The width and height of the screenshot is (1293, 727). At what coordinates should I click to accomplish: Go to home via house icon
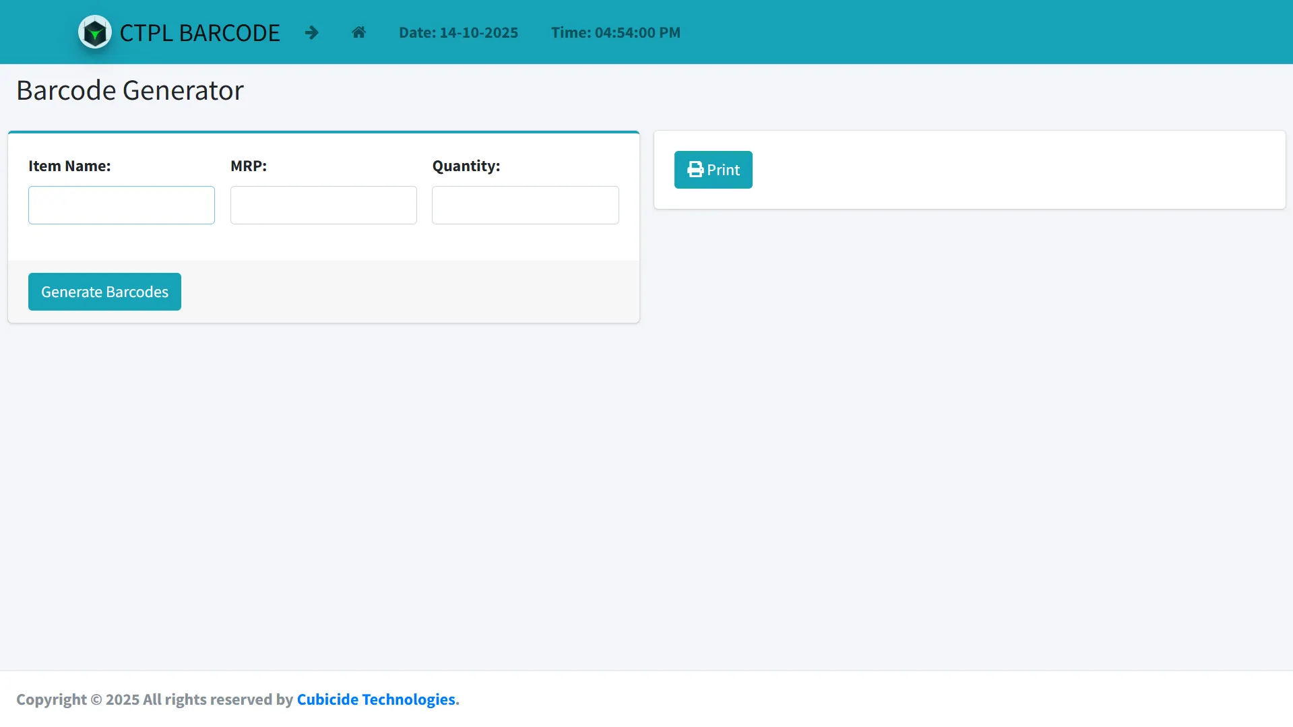click(358, 32)
